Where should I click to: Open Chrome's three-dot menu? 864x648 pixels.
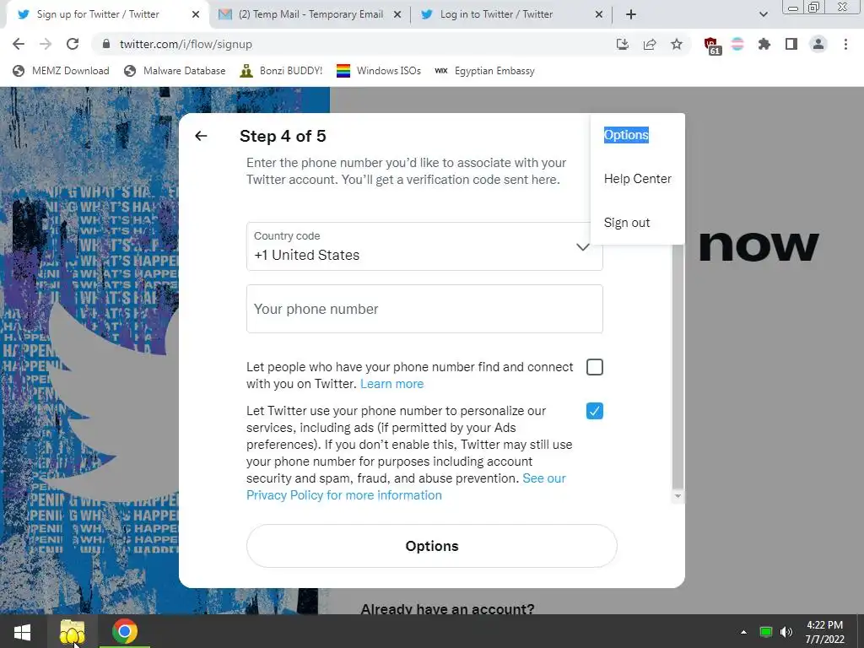point(845,44)
